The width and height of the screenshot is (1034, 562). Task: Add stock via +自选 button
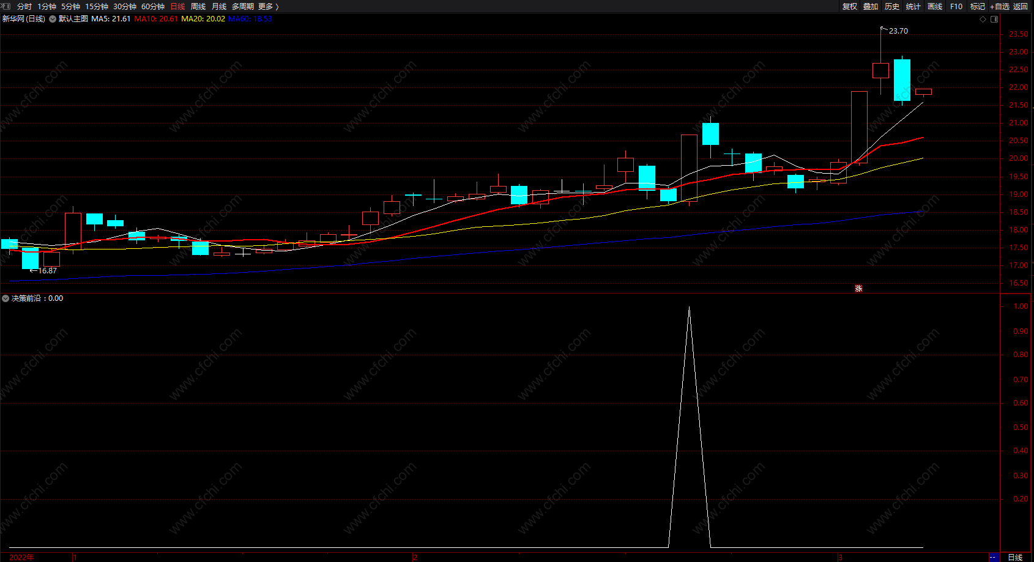point(1000,7)
